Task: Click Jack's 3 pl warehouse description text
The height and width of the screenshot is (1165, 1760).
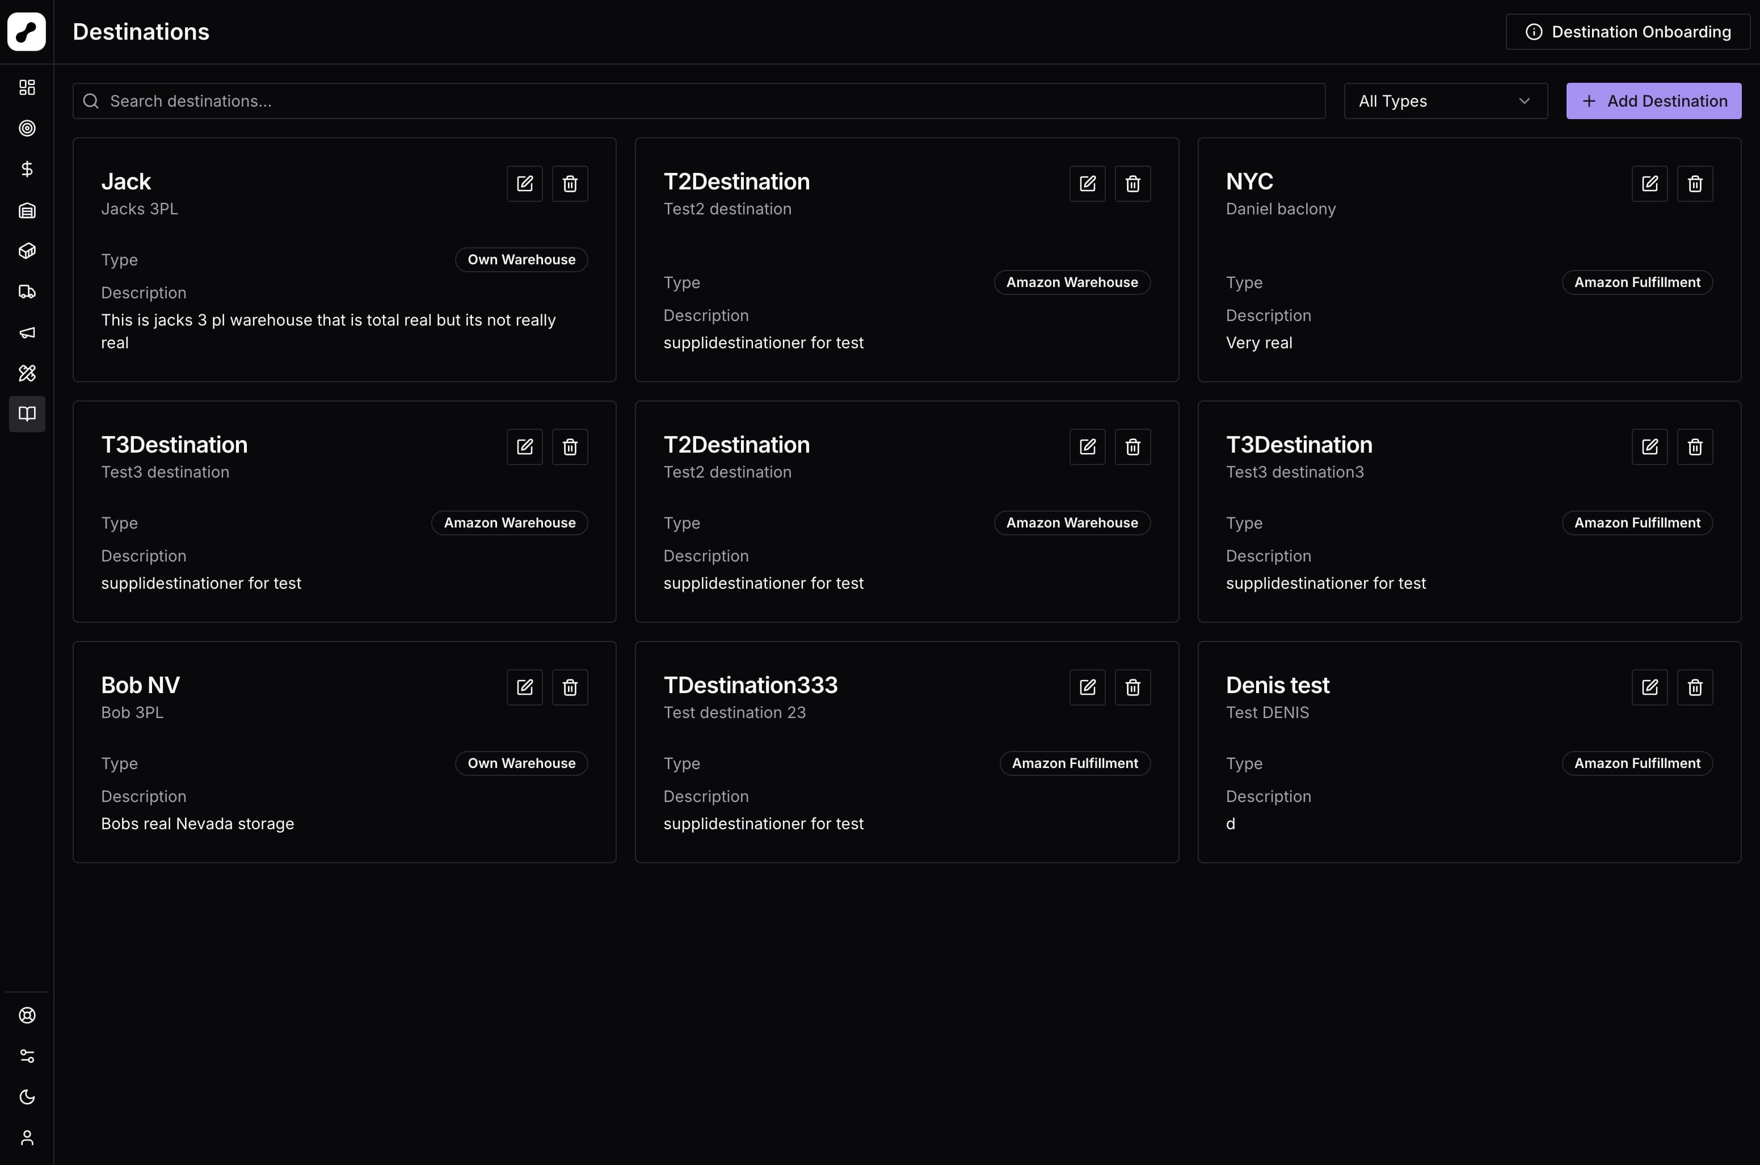Action: pos(329,332)
